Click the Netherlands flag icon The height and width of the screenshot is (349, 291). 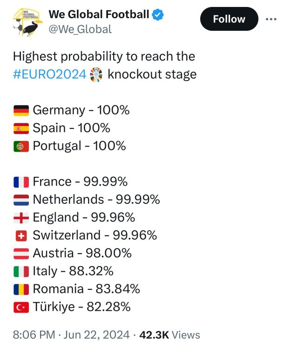click(x=21, y=200)
